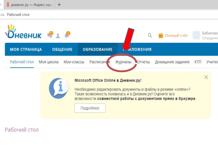Click the Yandex Я favicon on tab

click(x=8, y=5)
